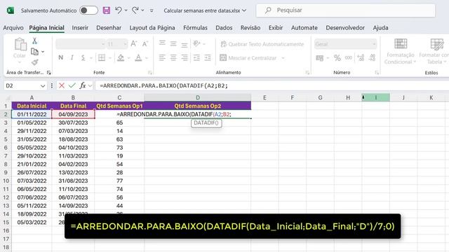Click the Redo arrow icon
Screen dimensions: 449x252
tap(135, 10)
